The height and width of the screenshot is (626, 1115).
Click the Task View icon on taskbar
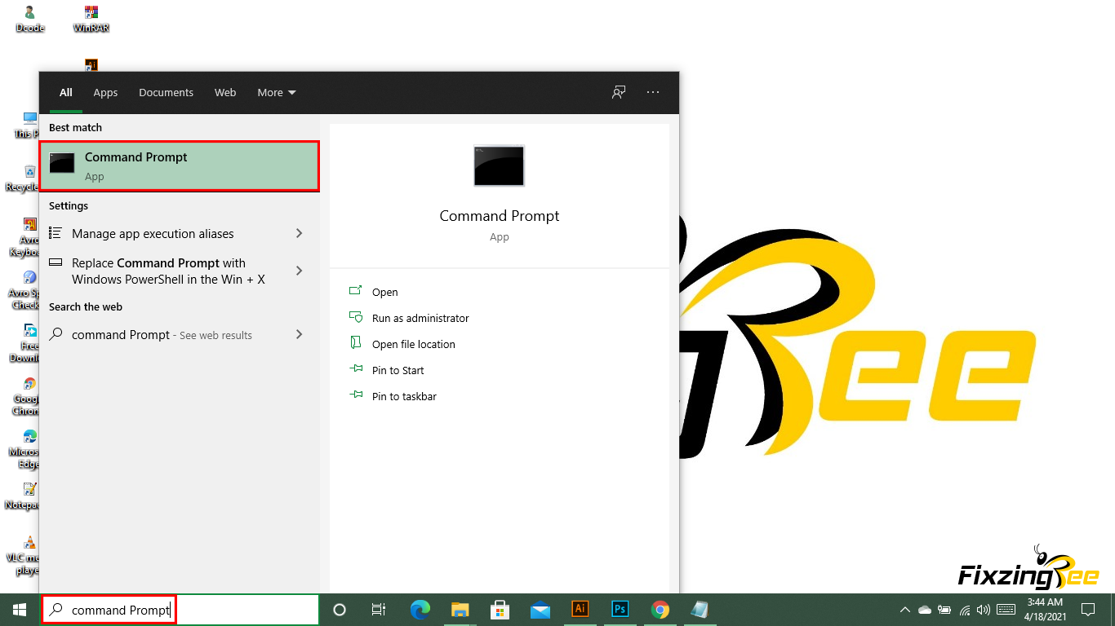point(379,610)
